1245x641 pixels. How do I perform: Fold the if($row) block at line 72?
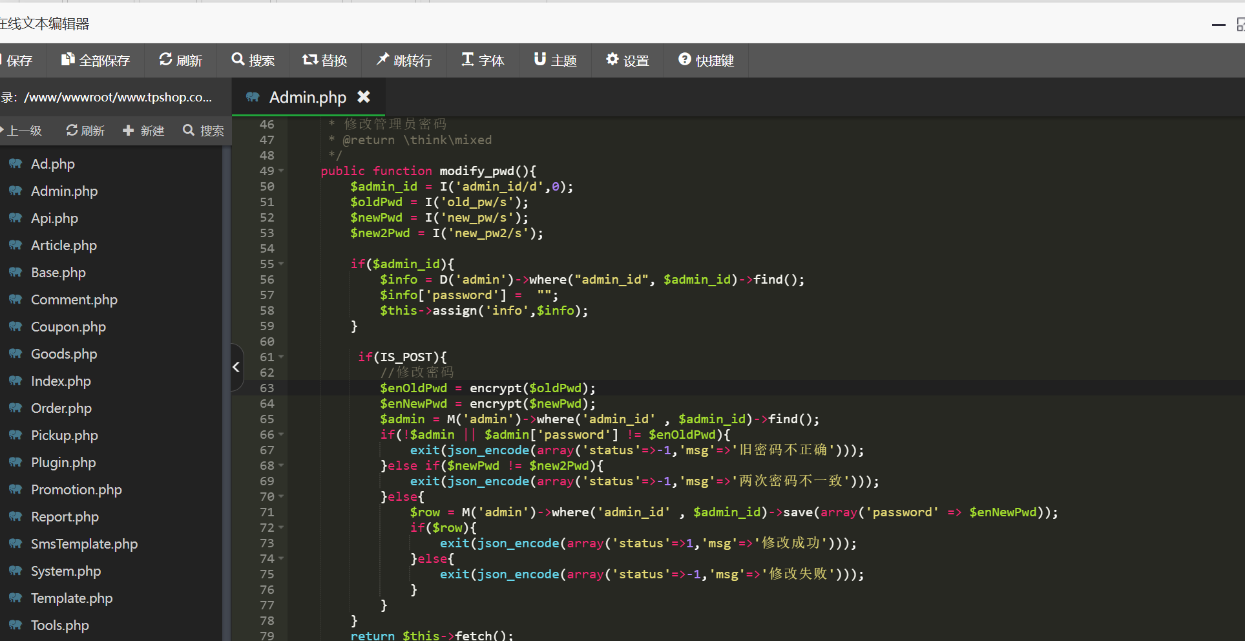click(281, 528)
